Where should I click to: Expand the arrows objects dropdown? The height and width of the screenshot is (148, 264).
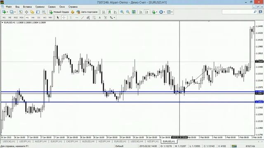115,18
